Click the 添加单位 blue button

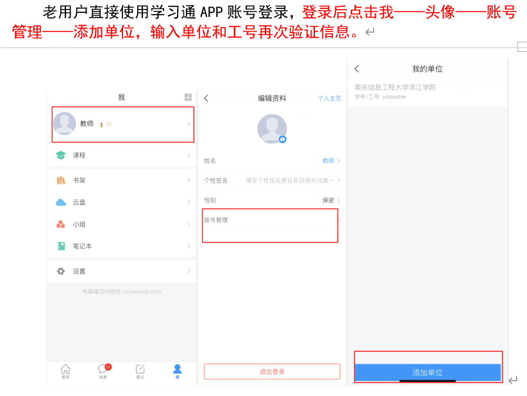tap(428, 372)
